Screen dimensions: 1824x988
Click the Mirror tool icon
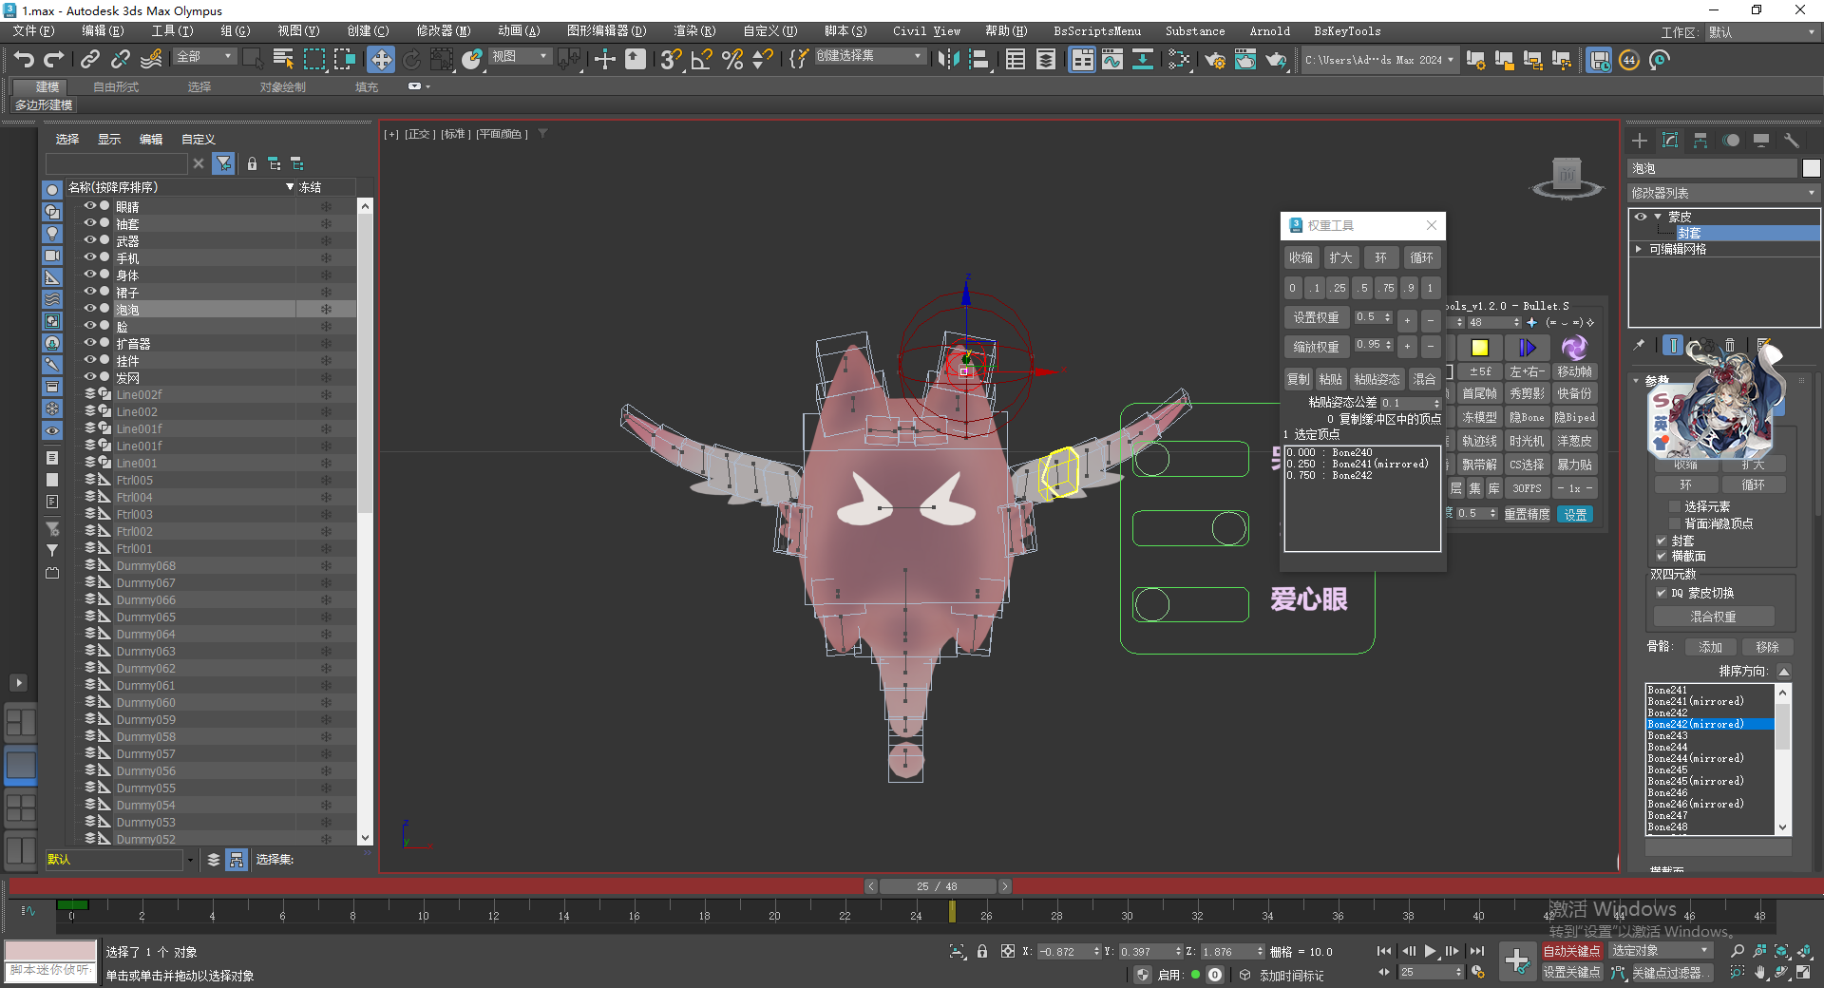[x=948, y=60]
